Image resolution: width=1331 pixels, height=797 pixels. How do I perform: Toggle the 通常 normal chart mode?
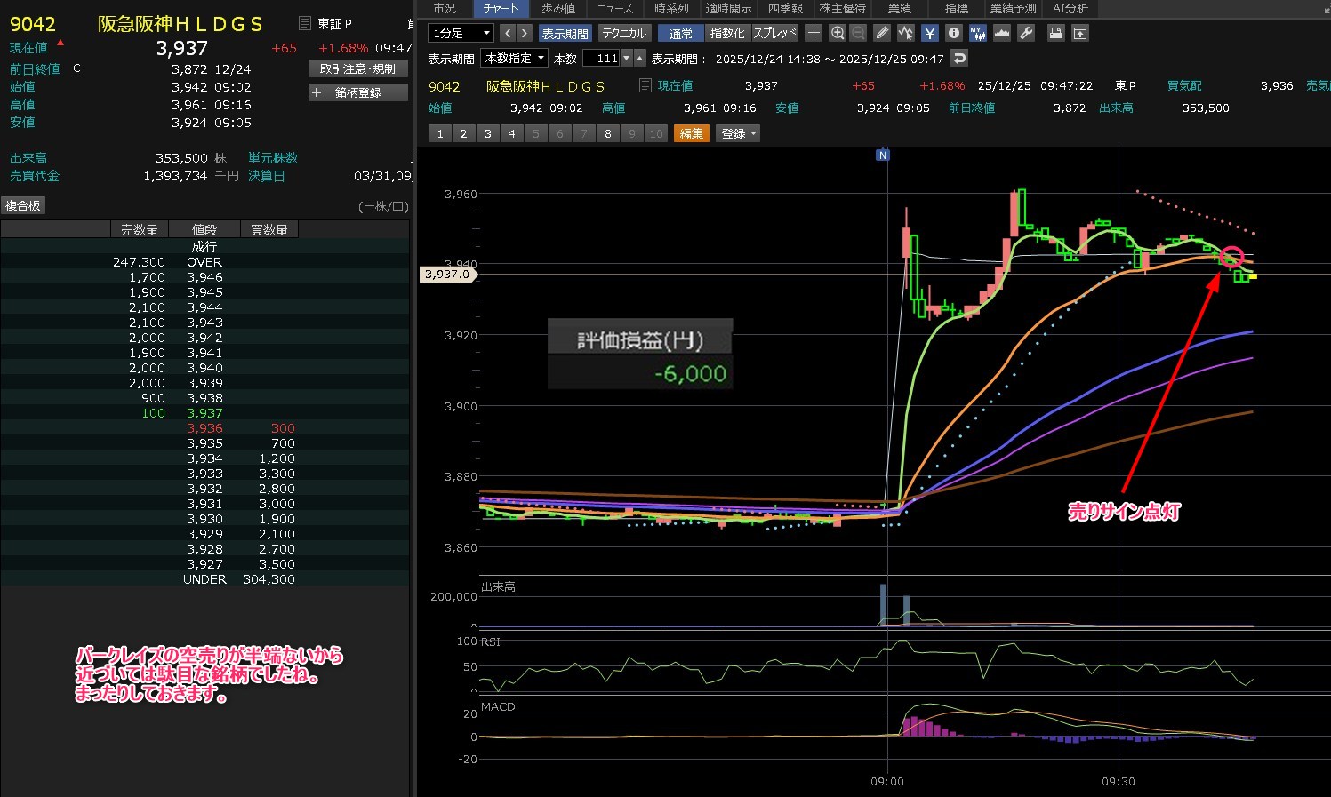tap(681, 34)
